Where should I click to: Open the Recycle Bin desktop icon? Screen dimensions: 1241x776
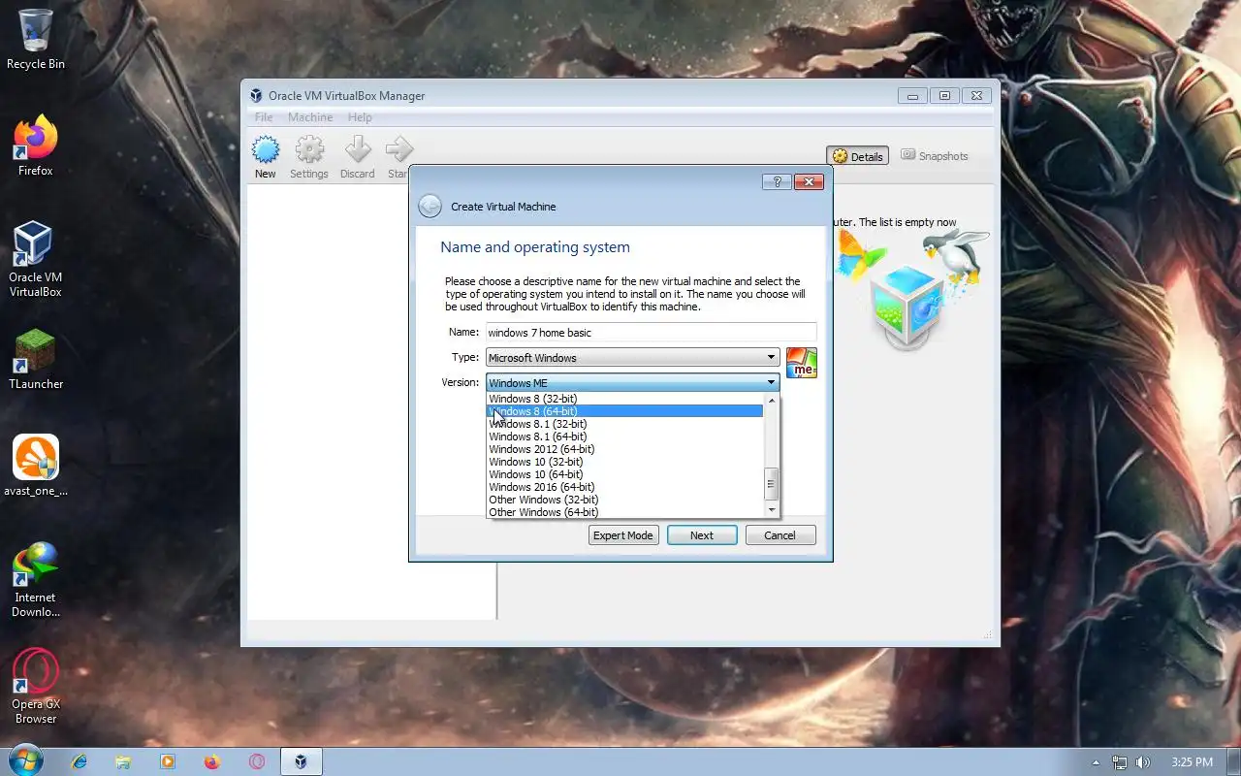[36, 40]
